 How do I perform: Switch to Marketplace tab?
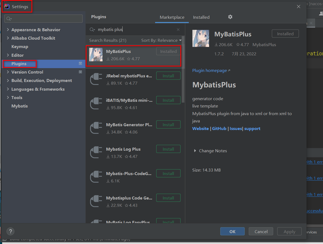[x=172, y=17]
